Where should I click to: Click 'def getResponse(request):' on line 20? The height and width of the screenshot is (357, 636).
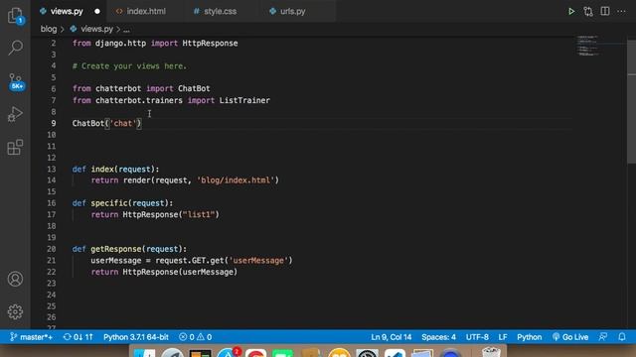129,249
